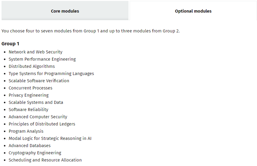This screenshot has width=257, height=166.
Task: Switch to the Core modules tab
Action: 65,11
